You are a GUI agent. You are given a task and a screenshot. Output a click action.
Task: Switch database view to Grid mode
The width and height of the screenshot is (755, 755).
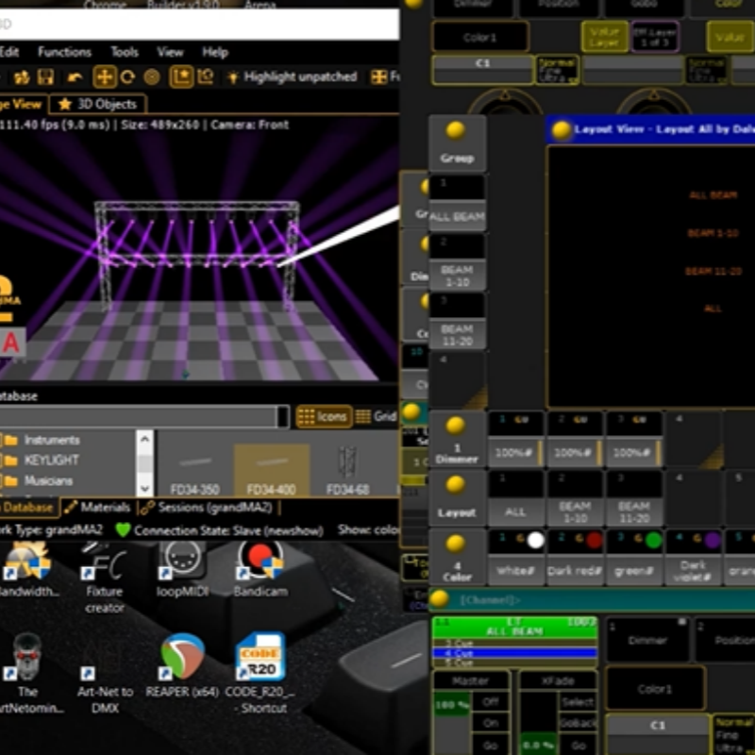[x=377, y=416]
